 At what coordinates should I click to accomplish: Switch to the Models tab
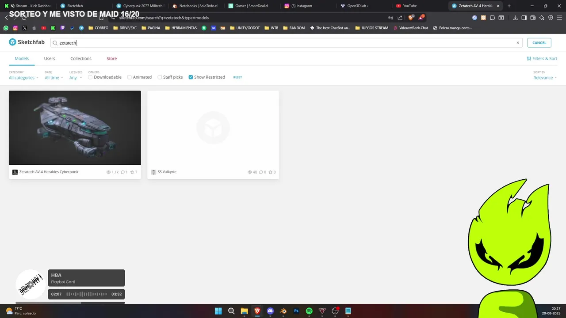tap(22, 58)
